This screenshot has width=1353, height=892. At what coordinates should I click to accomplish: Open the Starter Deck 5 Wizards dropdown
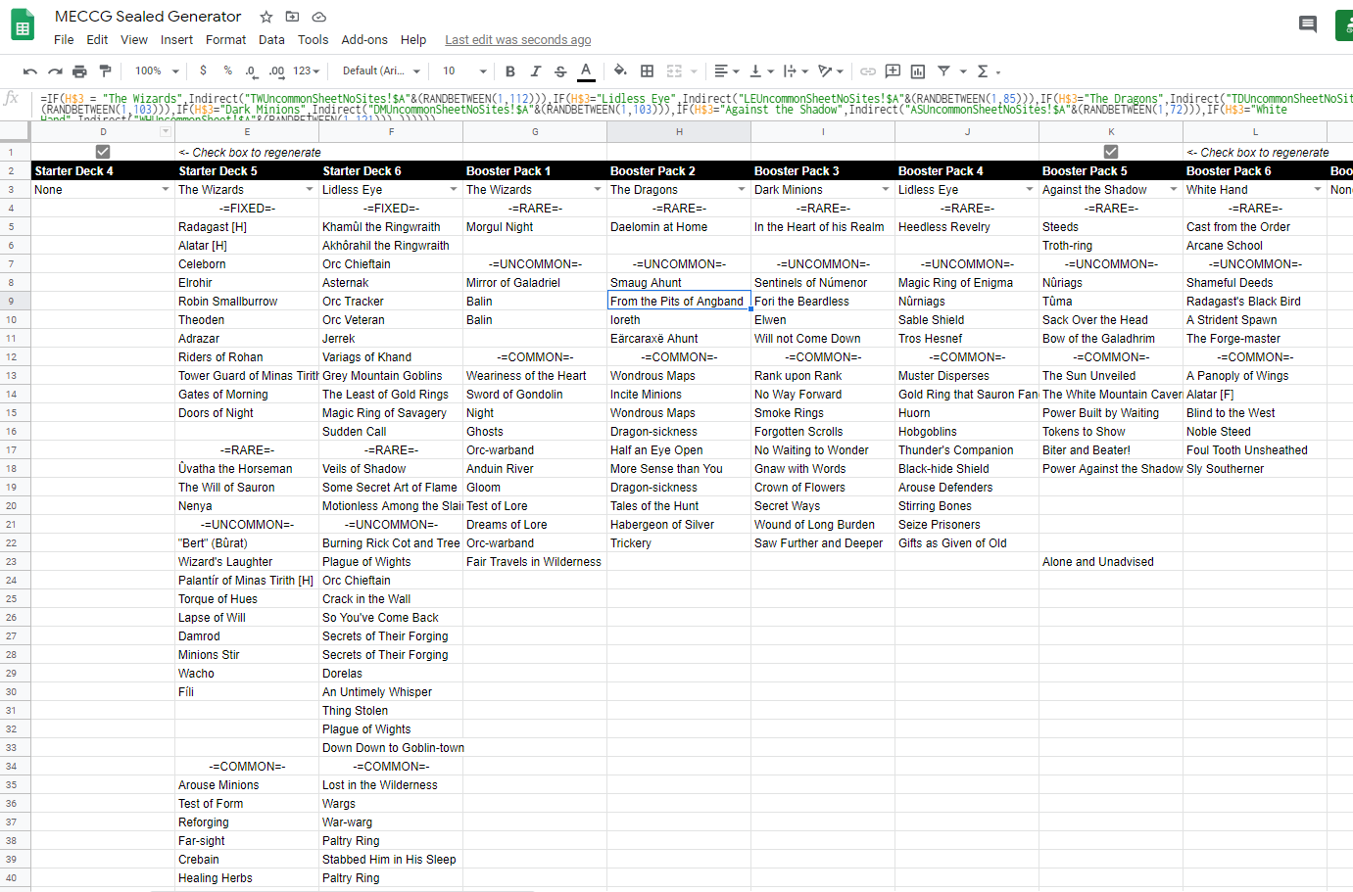310,190
